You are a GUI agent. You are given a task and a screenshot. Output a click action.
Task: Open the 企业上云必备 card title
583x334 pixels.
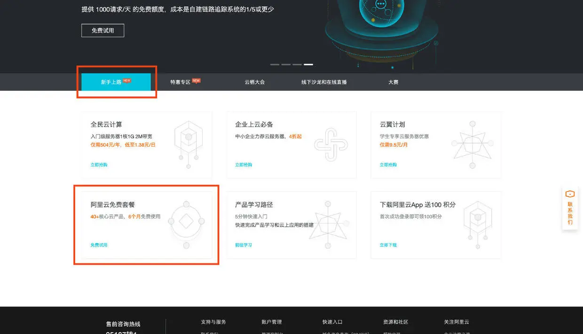[254, 125]
